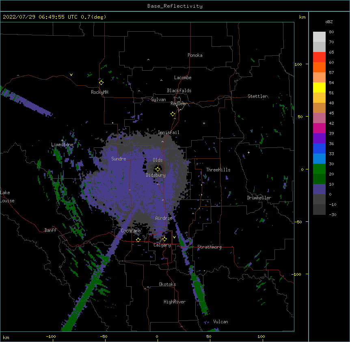Viewport: 350px width, 342px height.
Task: Click the Ponoka city label
Action: pos(195,55)
